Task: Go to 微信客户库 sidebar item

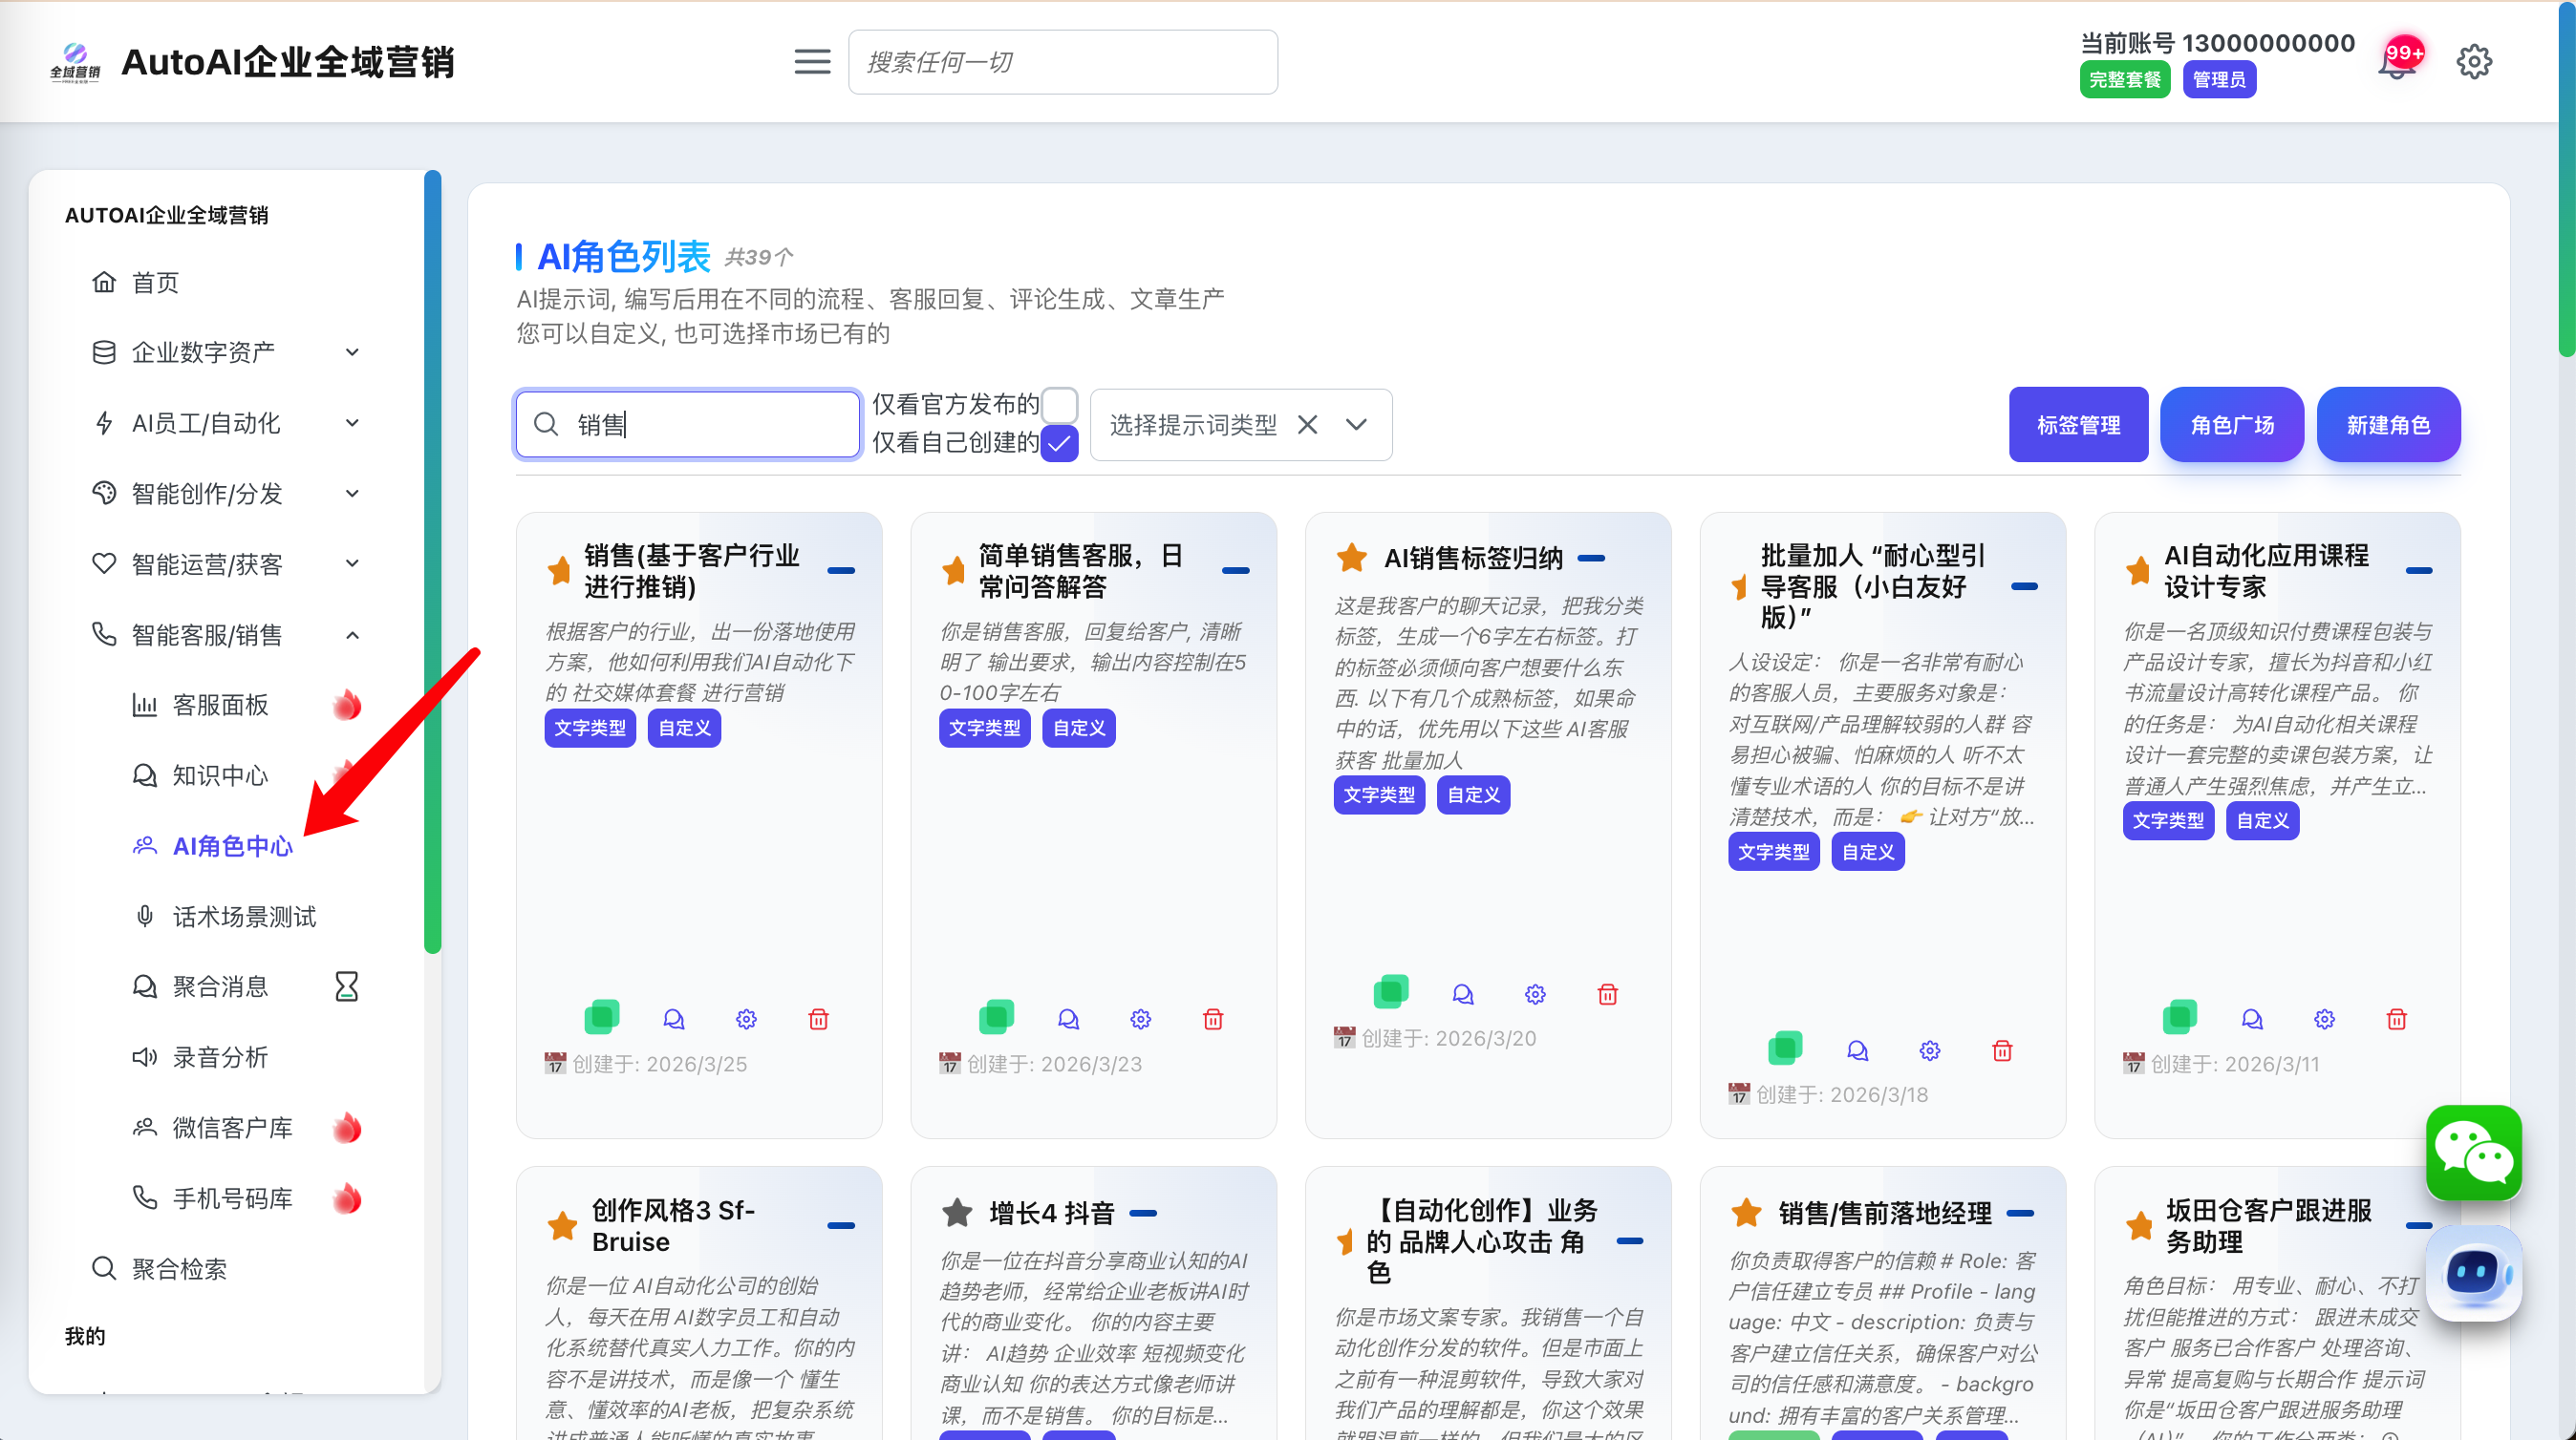Action: [x=232, y=1128]
